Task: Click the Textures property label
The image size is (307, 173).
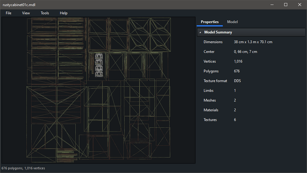Action: [x=210, y=120]
